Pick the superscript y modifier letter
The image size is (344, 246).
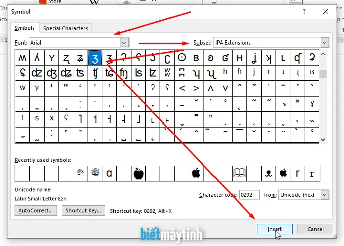pos(37,89)
